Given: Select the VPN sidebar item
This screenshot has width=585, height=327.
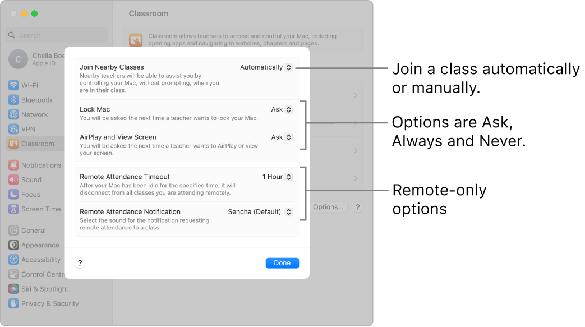Looking at the screenshot, I should (31, 129).
